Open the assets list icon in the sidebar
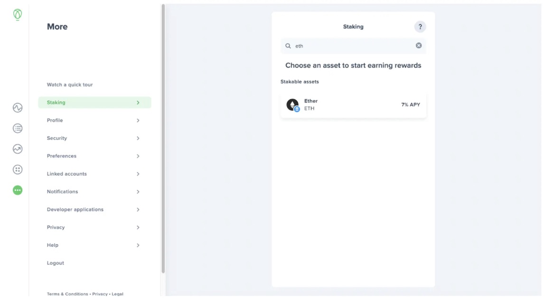The image size is (545, 300). click(x=17, y=128)
